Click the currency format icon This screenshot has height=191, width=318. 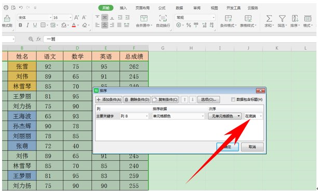(x=178, y=25)
